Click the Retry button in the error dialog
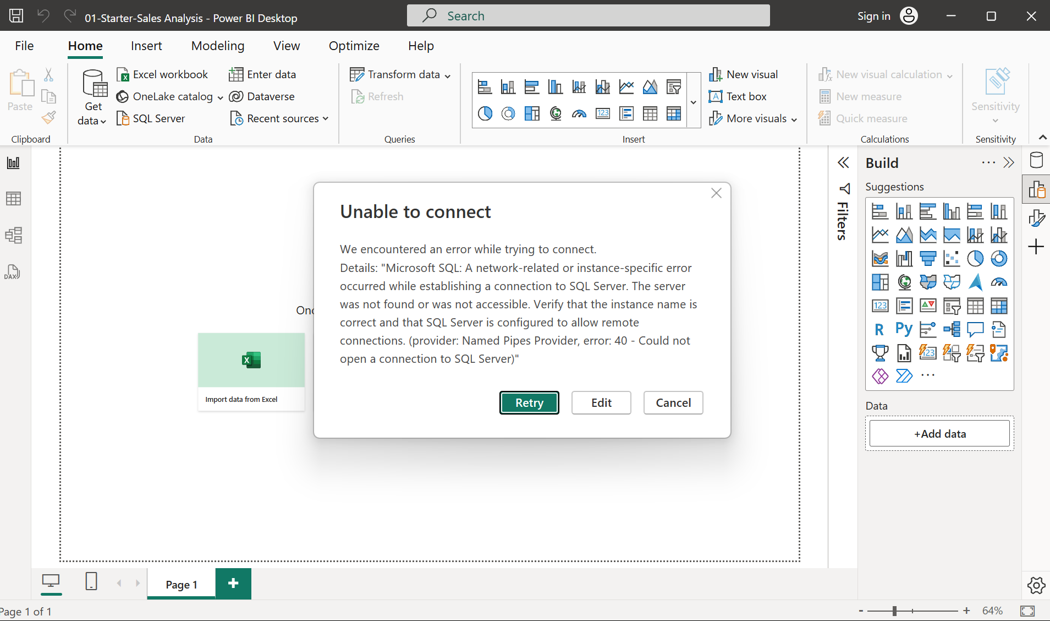 point(529,402)
